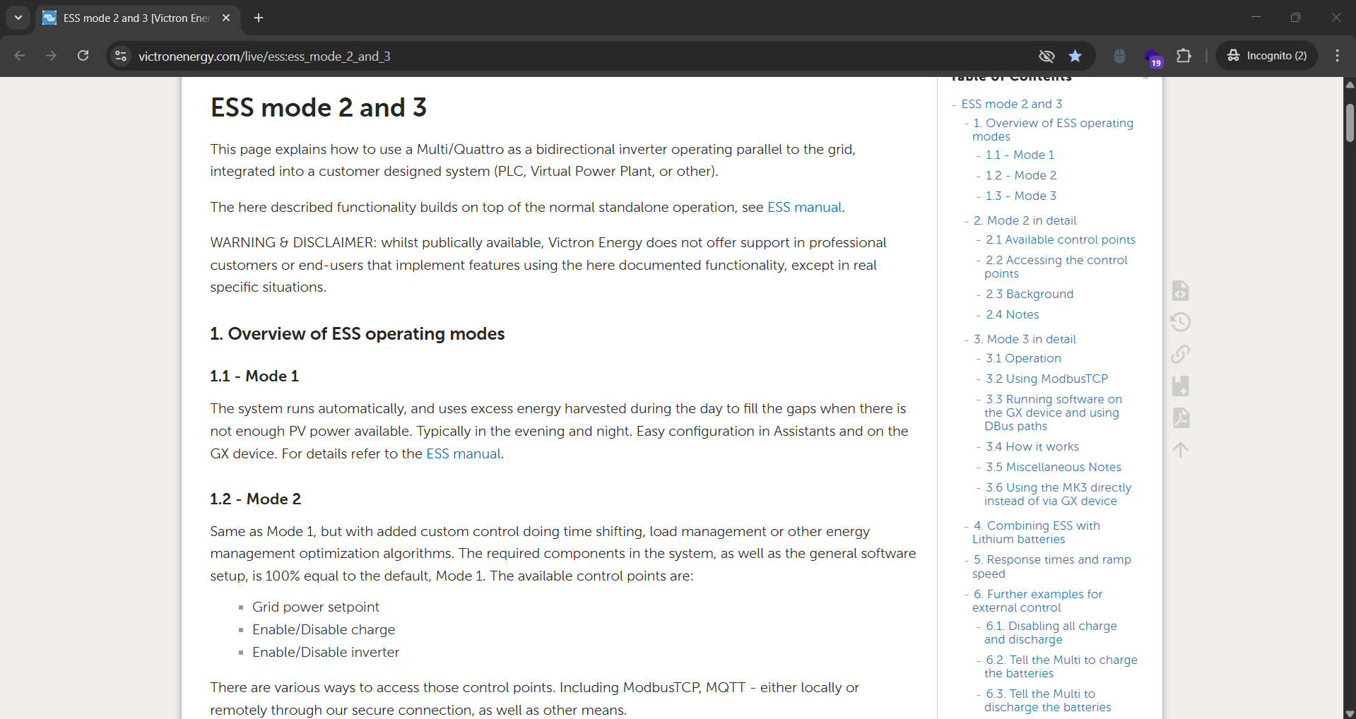The image size is (1356, 719).
Task: Open the ESS manual link under Mode 1
Action: tap(463, 453)
